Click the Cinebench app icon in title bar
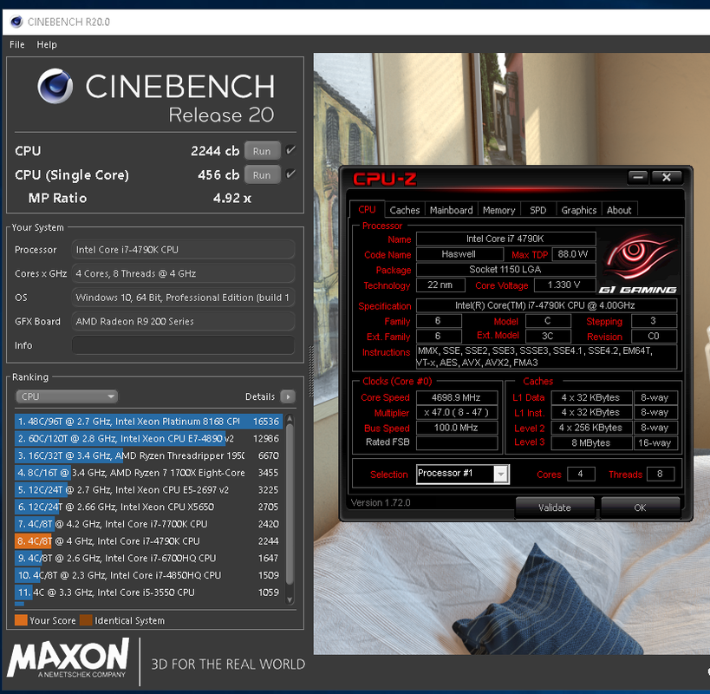 coord(16,22)
